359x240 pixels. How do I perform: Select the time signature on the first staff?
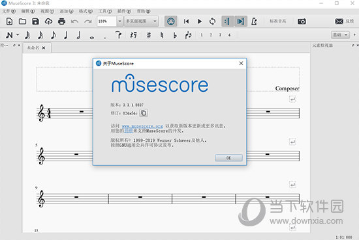click(x=49, y=113)
